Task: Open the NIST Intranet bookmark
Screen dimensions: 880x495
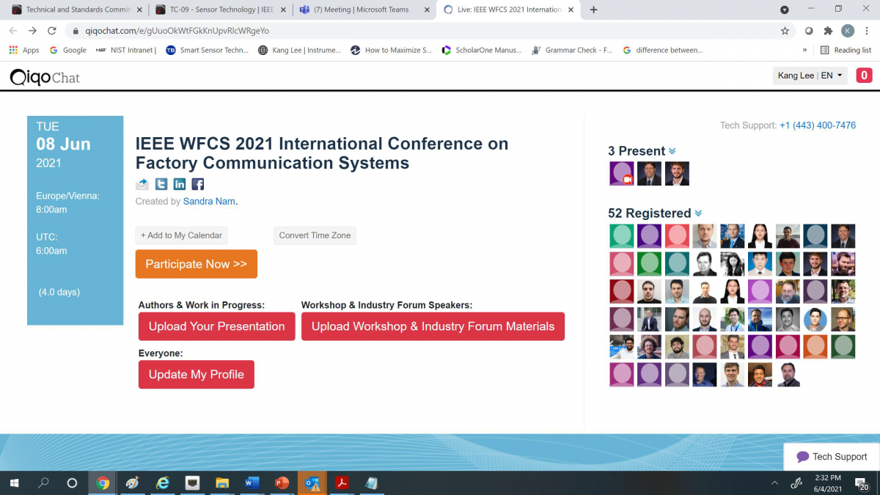Action: coord(126,50)
